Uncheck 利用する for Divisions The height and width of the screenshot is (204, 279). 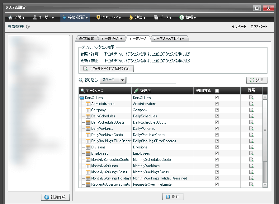tap(217, 147)
